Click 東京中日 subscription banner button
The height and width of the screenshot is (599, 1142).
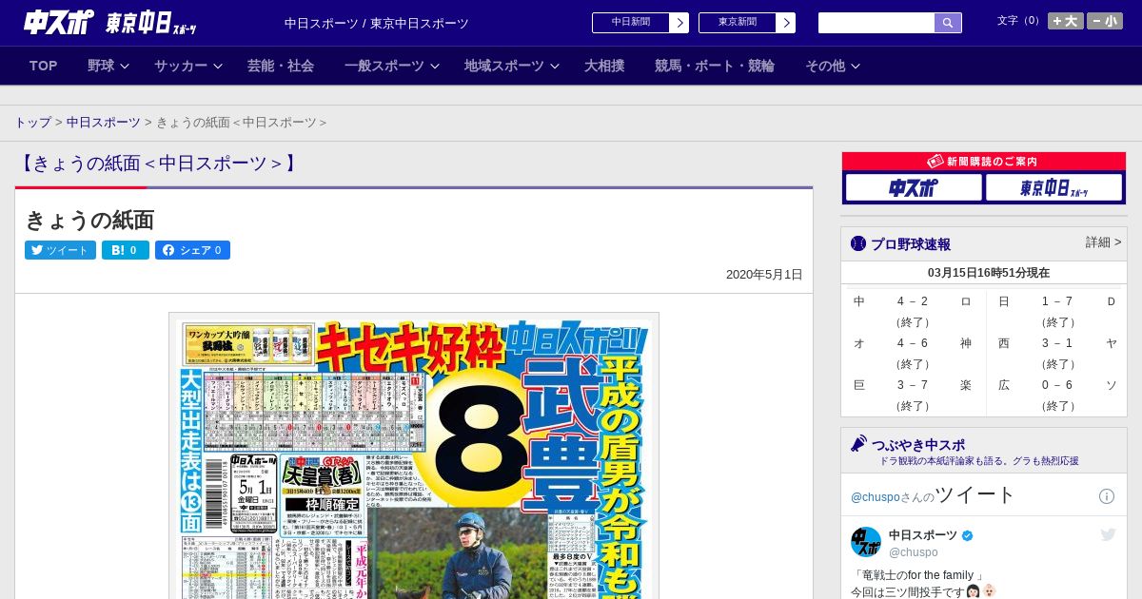pyautogui.click(x=1053, y=187)
